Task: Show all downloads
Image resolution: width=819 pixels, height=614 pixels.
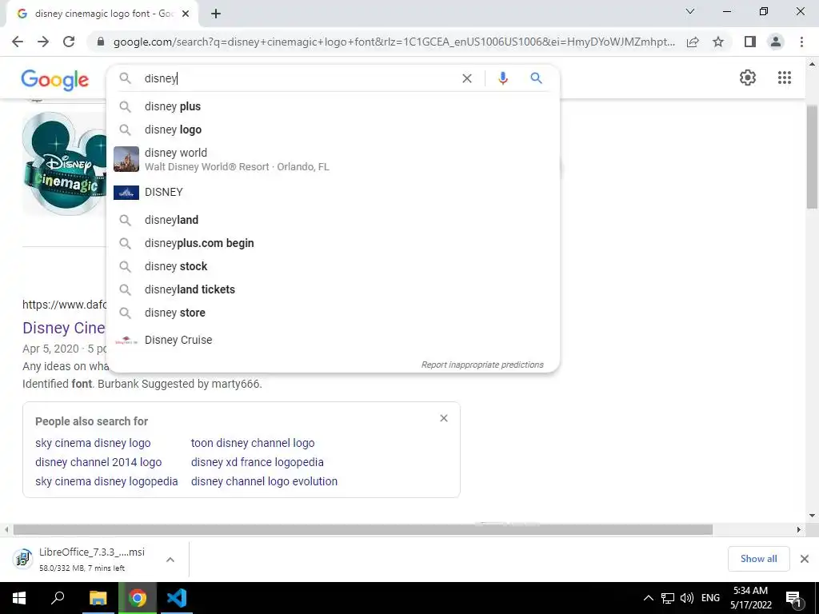Action: (758, 559)
